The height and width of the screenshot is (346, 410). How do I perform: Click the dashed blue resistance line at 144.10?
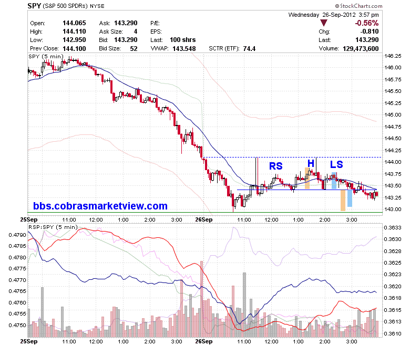(x=292, y=157)
